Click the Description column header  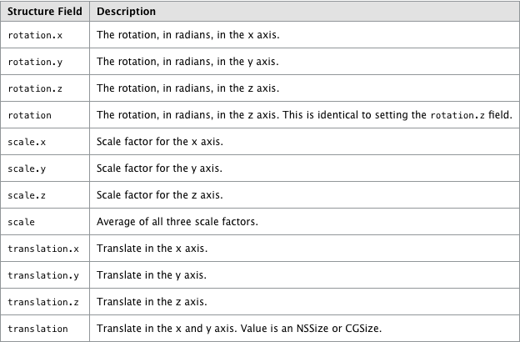click(x=125, y=13)
